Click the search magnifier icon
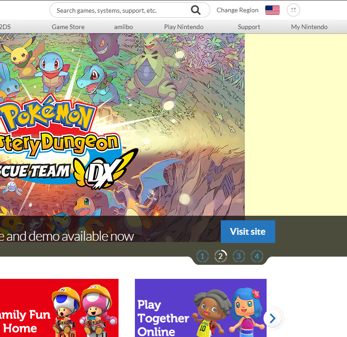The height and width of the screenshot is (337, 347). (x=196, y=10)
